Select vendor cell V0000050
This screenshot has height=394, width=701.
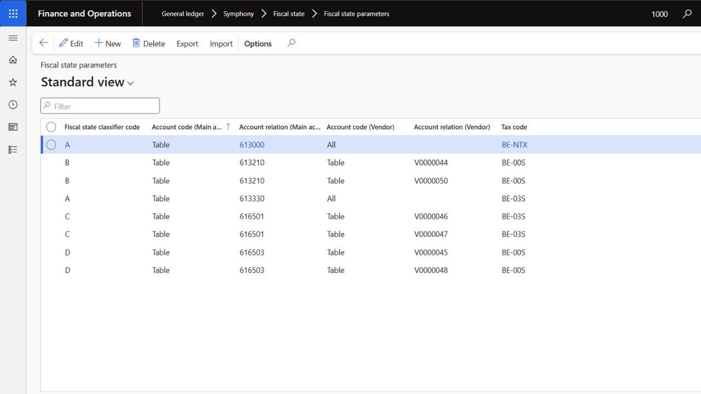coord(431,181)
